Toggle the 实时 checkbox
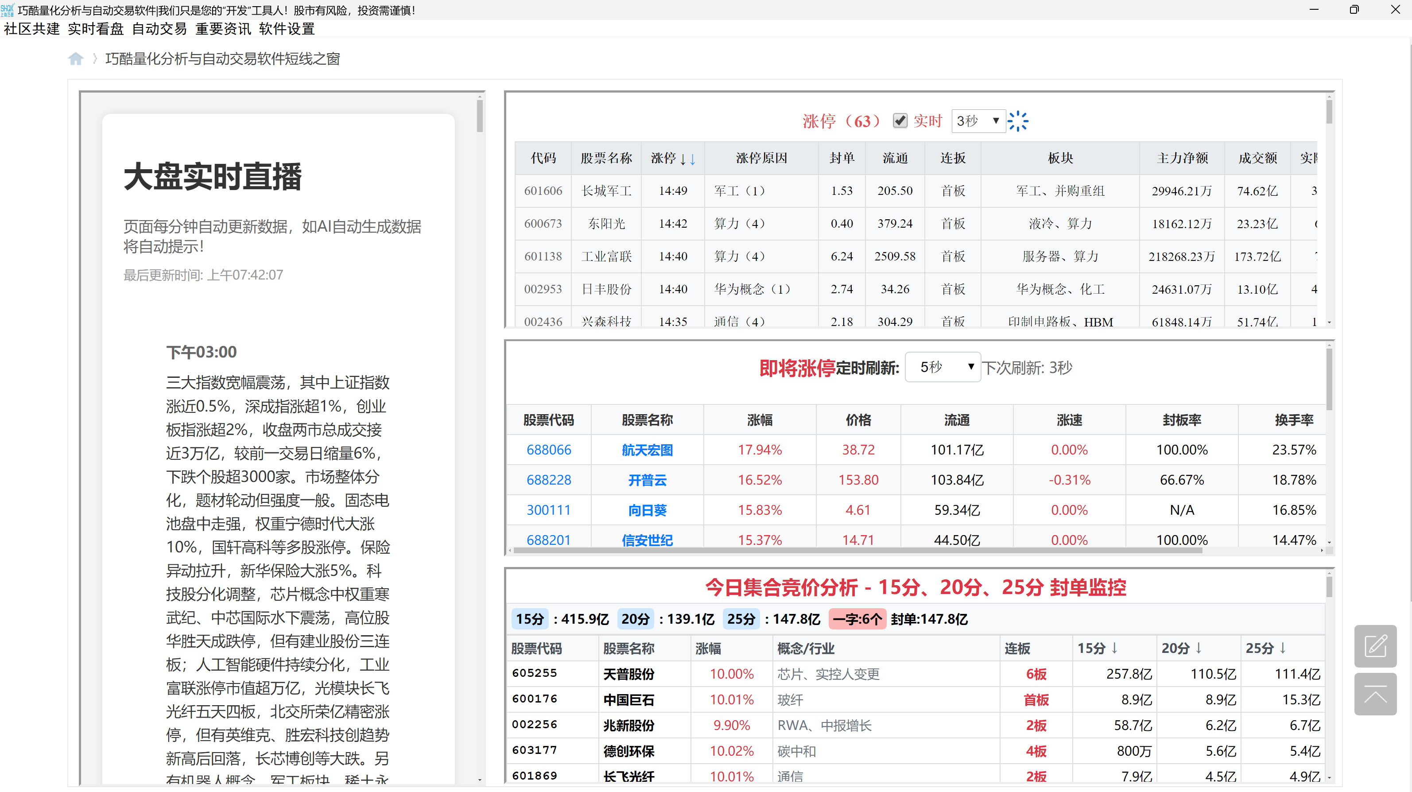This screenshot has width=1412, height=792. (x=900, y=120)
